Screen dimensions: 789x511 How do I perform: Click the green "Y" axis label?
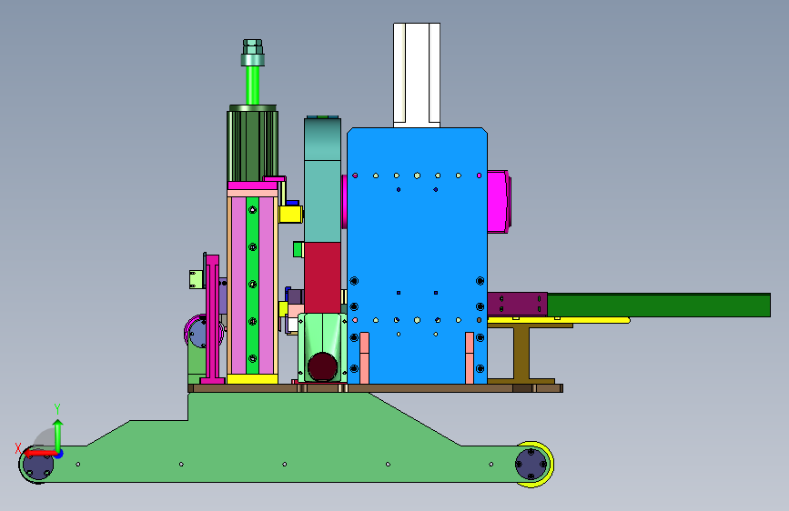pos(57,409)
